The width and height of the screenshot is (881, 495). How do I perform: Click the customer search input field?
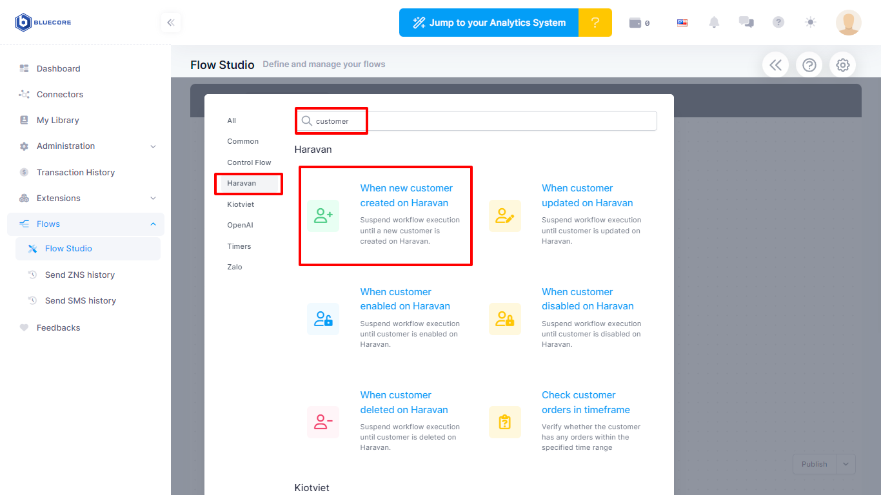[x=477, y=121]
